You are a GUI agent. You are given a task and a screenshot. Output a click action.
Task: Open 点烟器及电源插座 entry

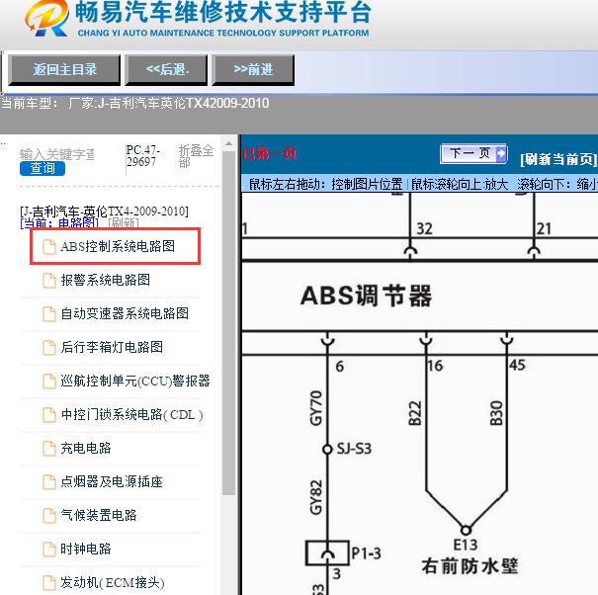point(112,481)
